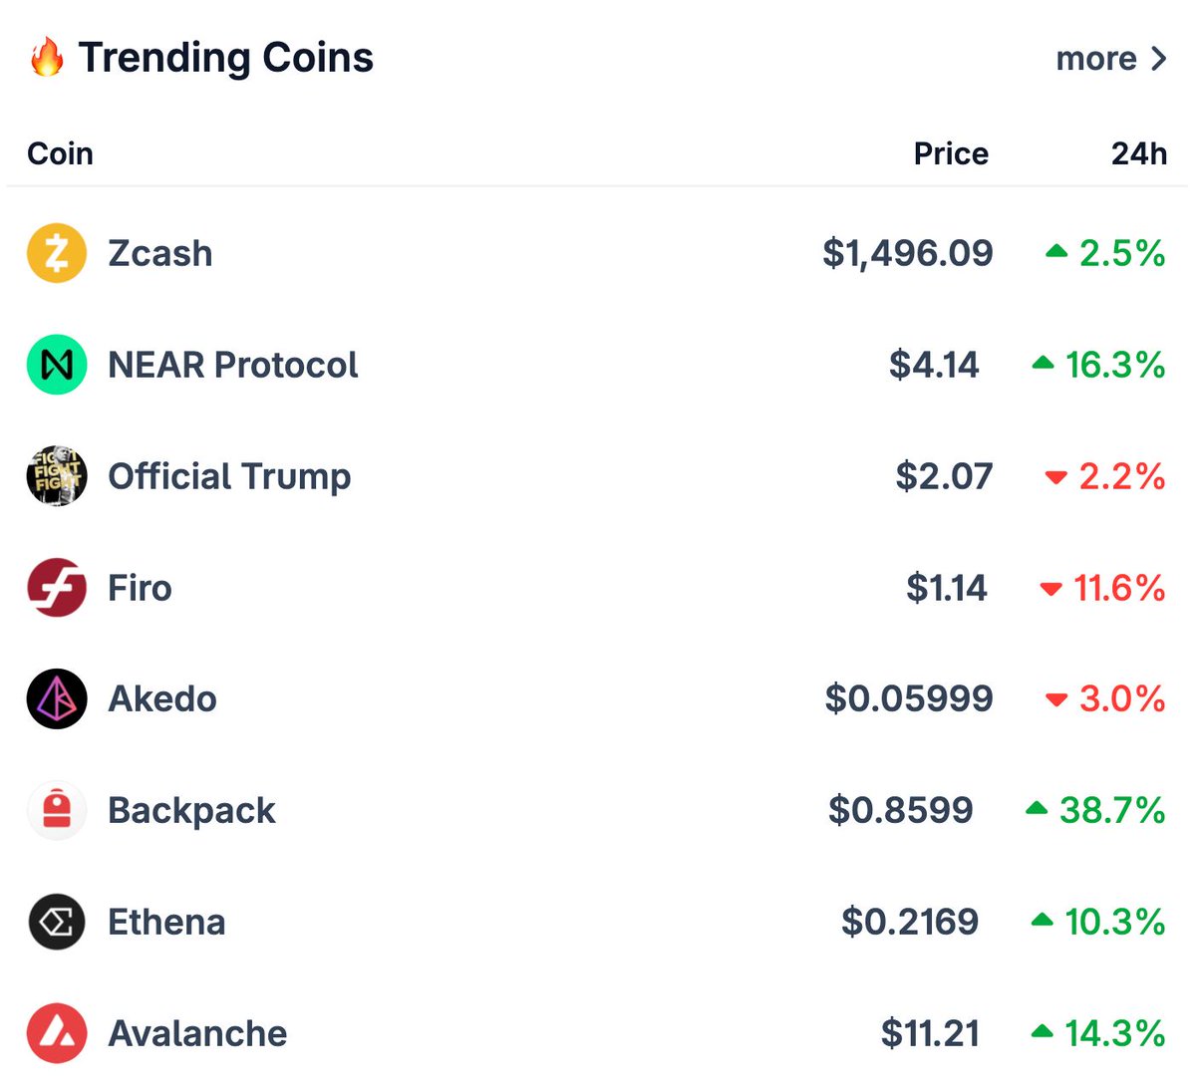Select the Avalanche $11.21 price
This screenshot has height=1092, width=1196.
pyautogui.click(x=930, y=1033)
